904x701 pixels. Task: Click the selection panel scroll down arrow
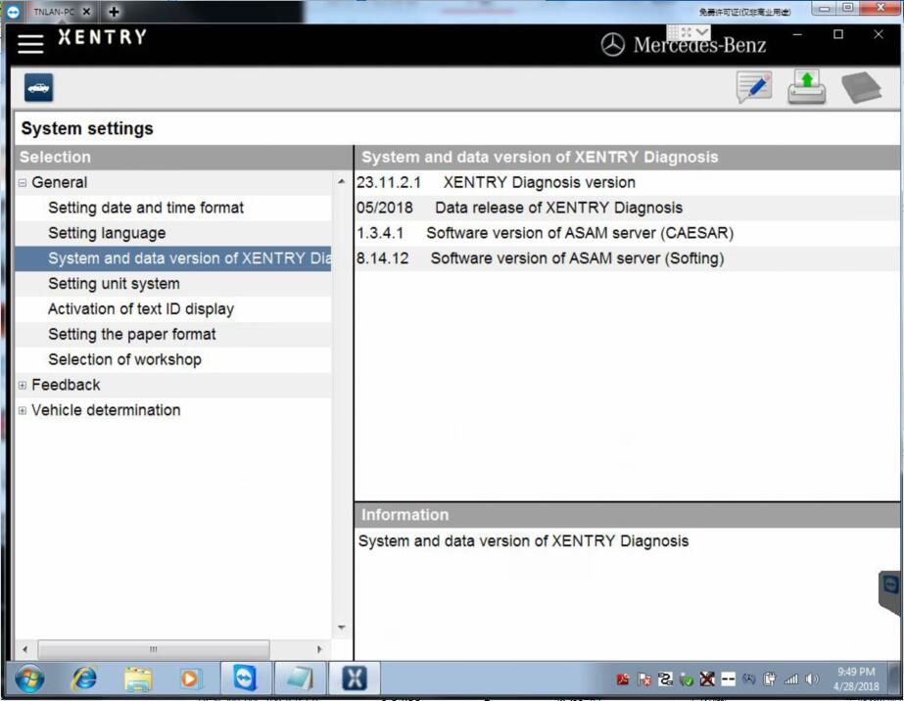pyautogui.click(x=341, y=628)
